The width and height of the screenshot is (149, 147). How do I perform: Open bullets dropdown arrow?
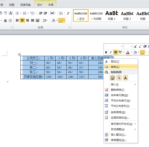coord(21,13)
